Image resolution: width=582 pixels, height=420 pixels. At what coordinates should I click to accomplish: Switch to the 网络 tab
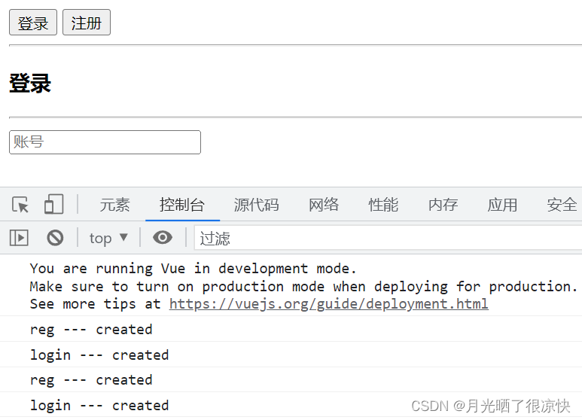pos(324,205)
